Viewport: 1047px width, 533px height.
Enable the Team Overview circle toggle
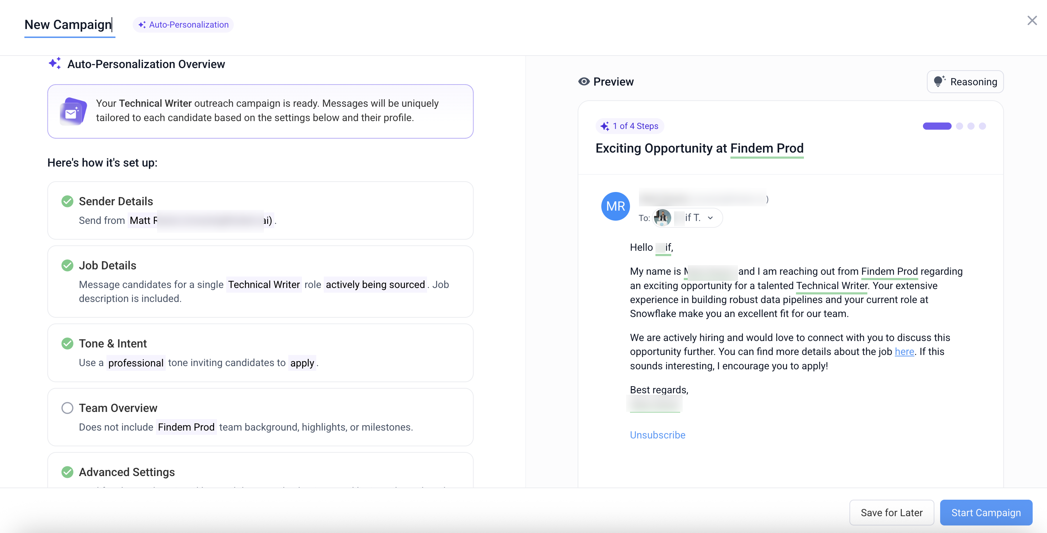click(67, 408)
